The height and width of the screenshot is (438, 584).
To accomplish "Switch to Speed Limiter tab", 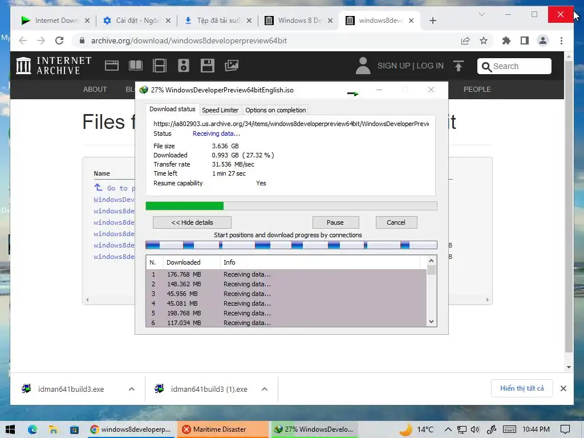I will coord(220,110).
